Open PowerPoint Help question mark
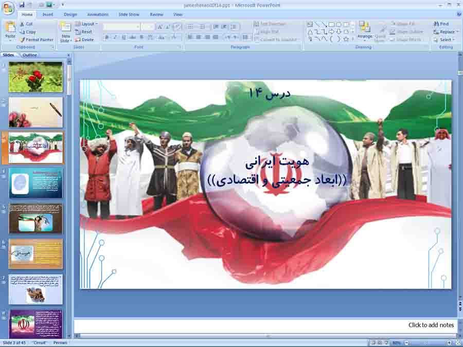 click(x=459, y=14)
